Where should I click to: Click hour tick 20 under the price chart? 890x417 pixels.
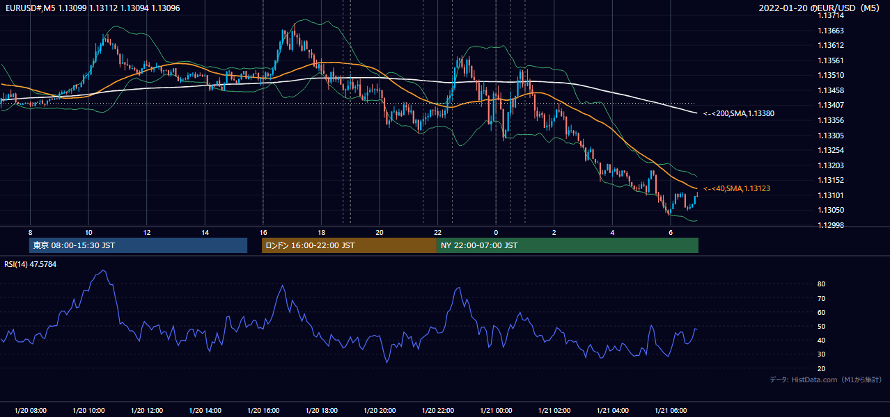380,232
